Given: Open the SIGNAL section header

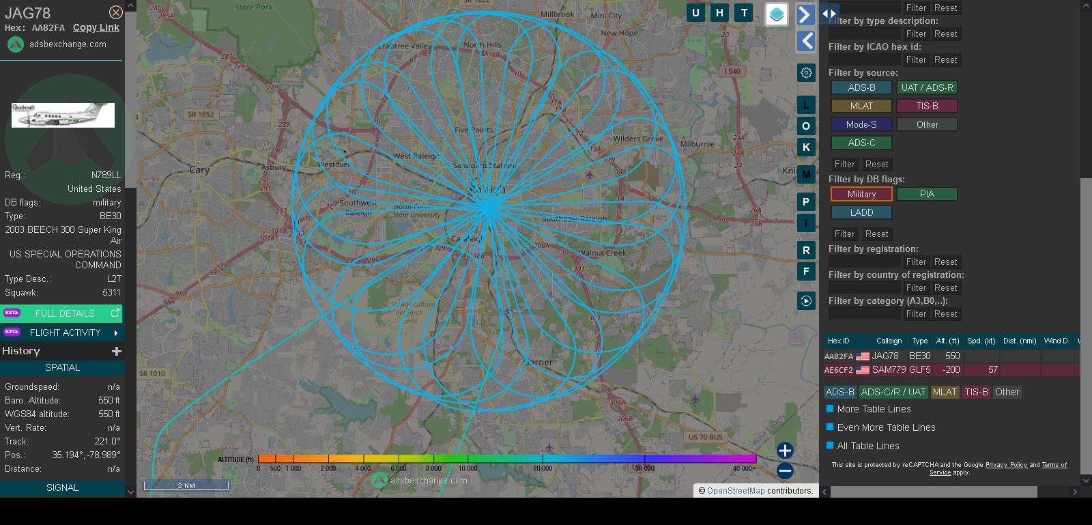Looking at the screenshot, I should coord(62,487).
